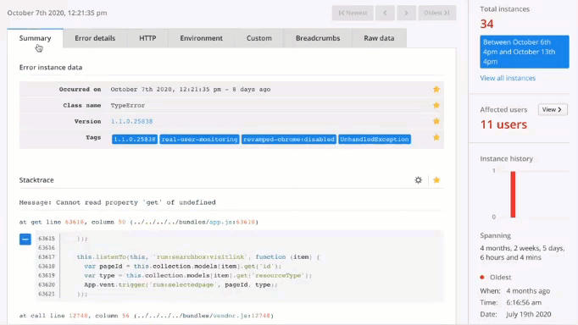
Task: Open app.js:63618 source link
Action: 232,222
